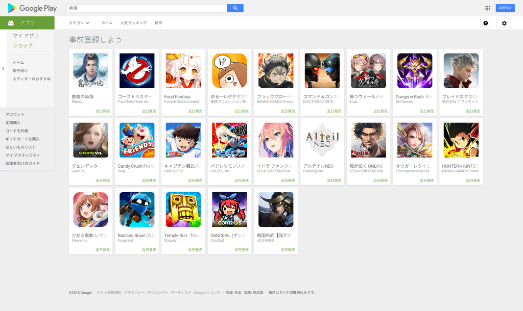Image resolution: width=523 pixels, height=311 pixels.
Task: Open ほしいものリスト in the sidebar
Action: (x=20, y=147)
